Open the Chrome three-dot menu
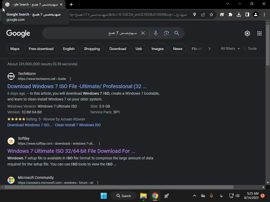 [264, 15]
